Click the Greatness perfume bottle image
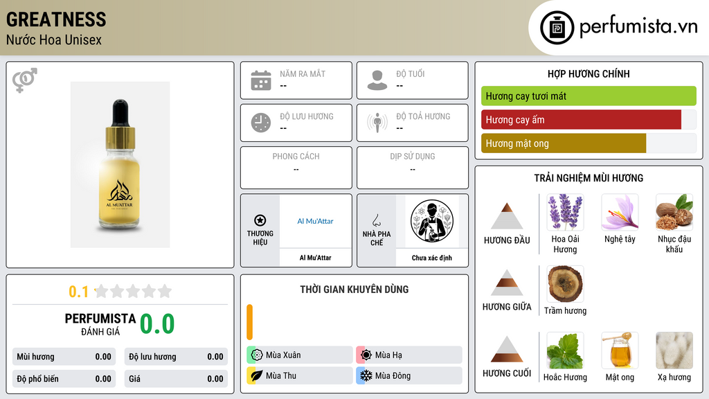709x399 pixels. pos(120,165)
